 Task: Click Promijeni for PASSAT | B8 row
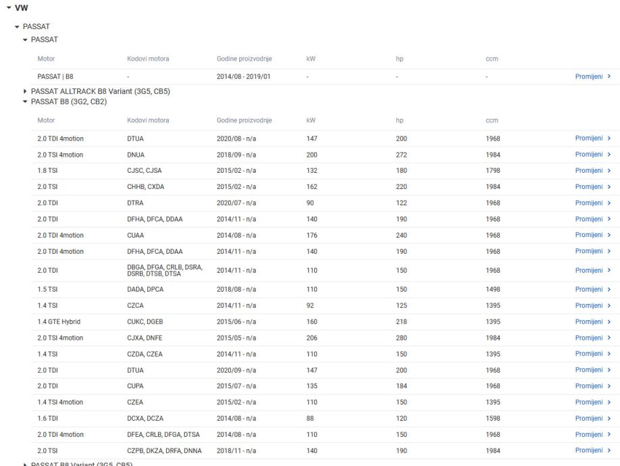pyautogui.click(x=589, y=76)
